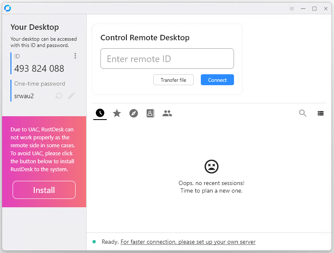Image resolution: width=334 pixels, height=253 pixels.
Task: Open the hamburger settings menu in title bar
Action: (292, 9)
